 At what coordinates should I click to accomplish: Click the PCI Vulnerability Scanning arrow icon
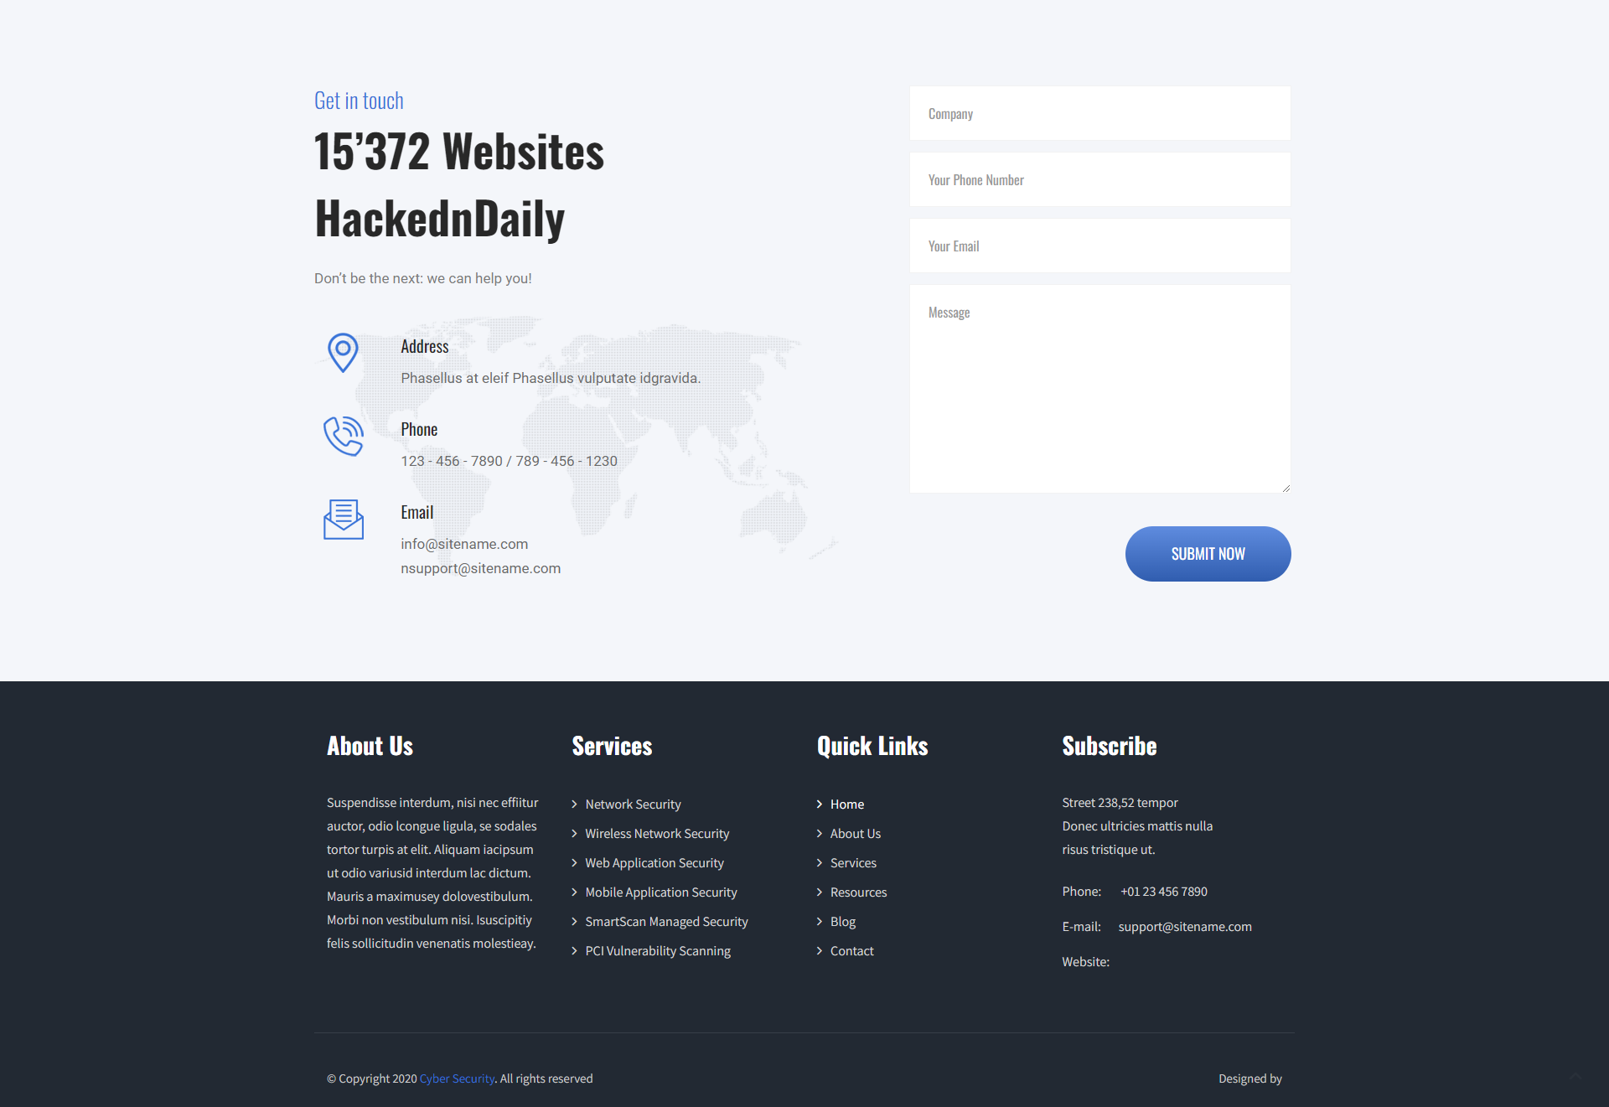pyautogui.click(x=575, y=950)
